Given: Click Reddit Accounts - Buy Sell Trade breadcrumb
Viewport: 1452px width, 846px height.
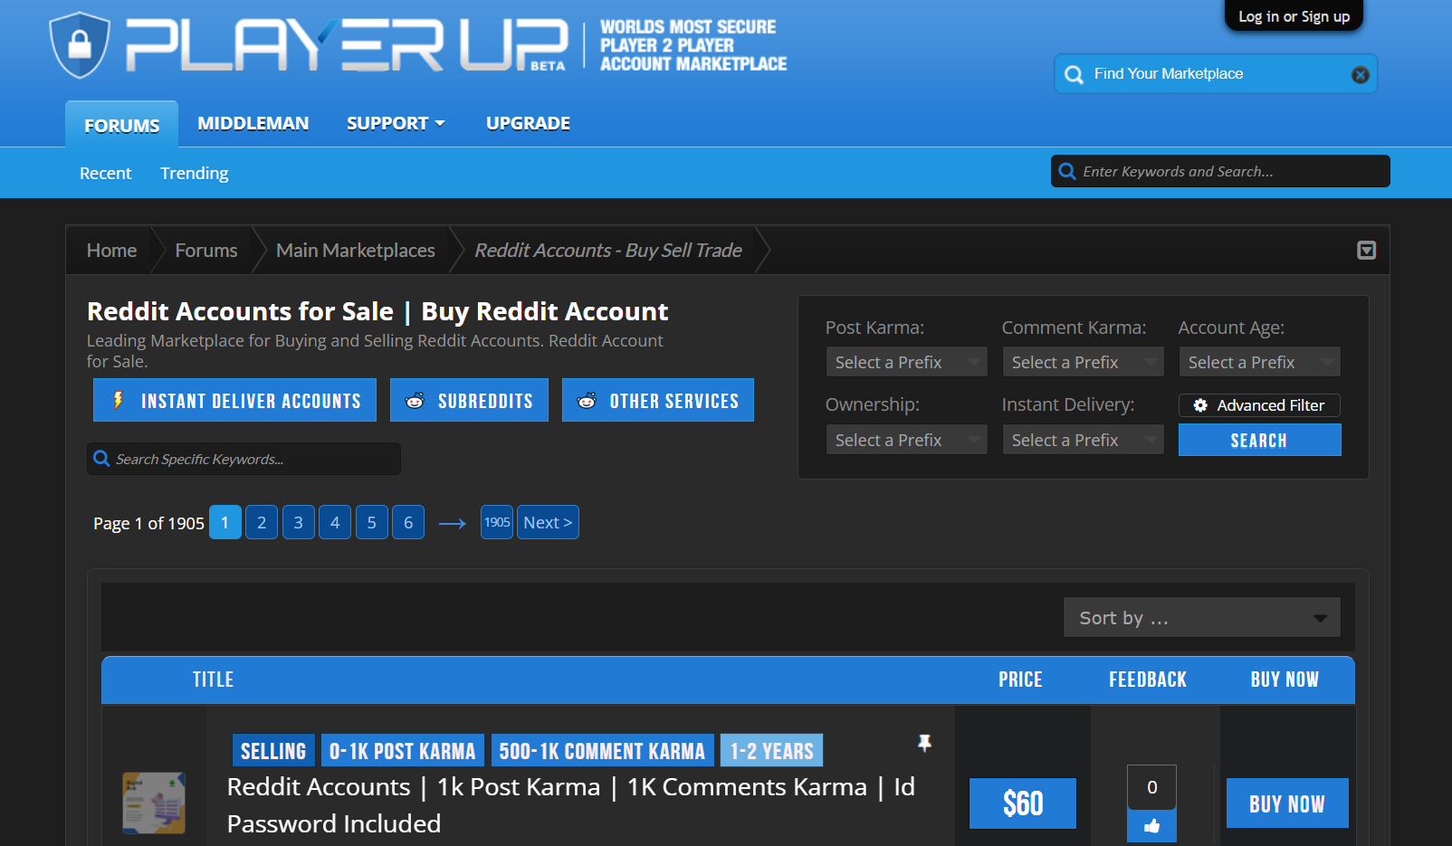Looking at the screenshot, I should coord(608,251).
